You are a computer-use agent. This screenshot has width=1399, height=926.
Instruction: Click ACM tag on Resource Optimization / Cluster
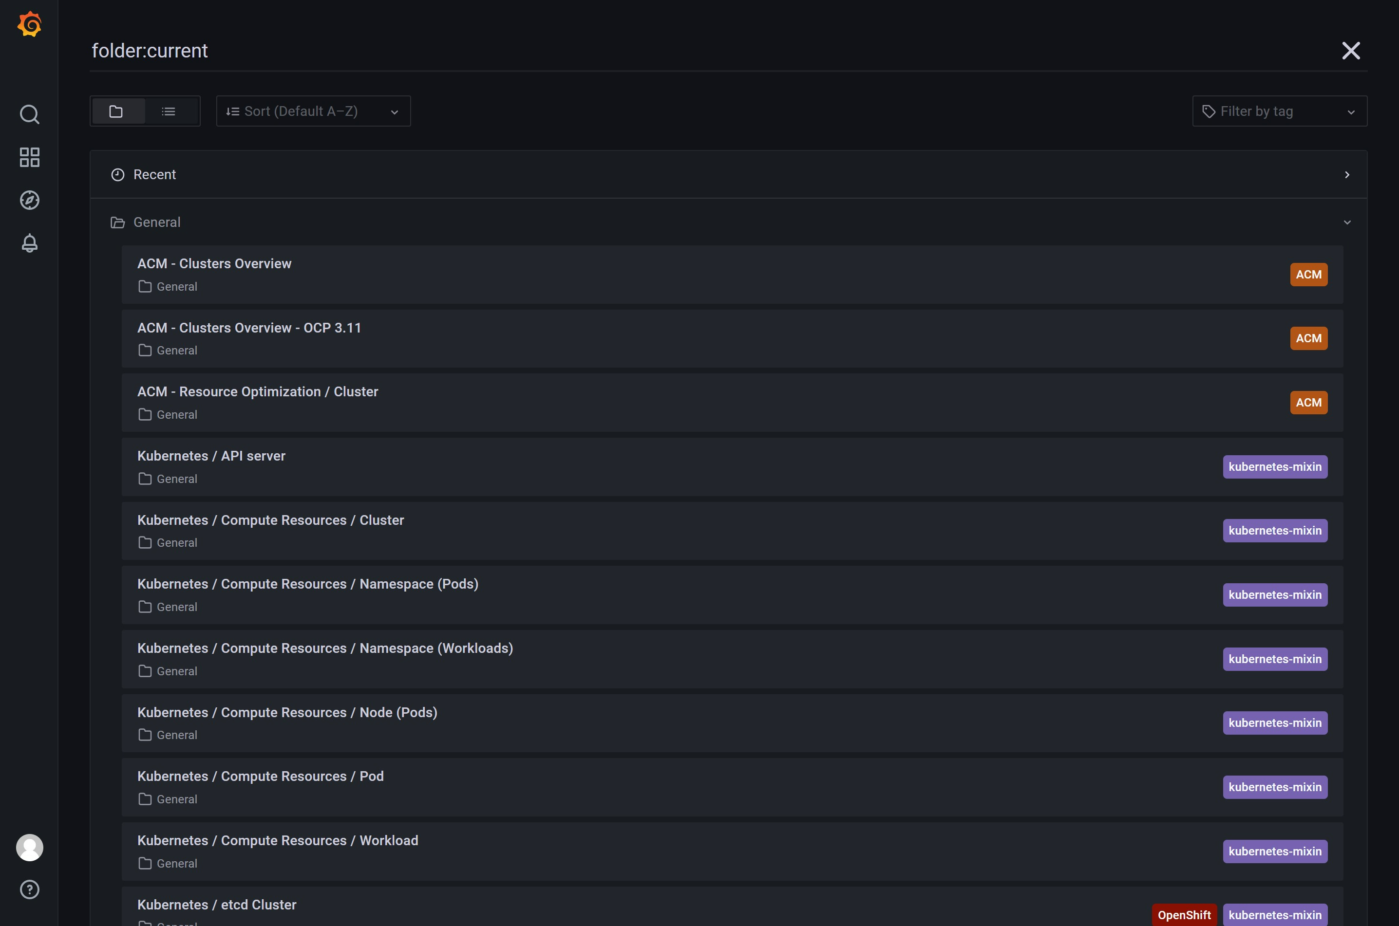pos(1308,403)
